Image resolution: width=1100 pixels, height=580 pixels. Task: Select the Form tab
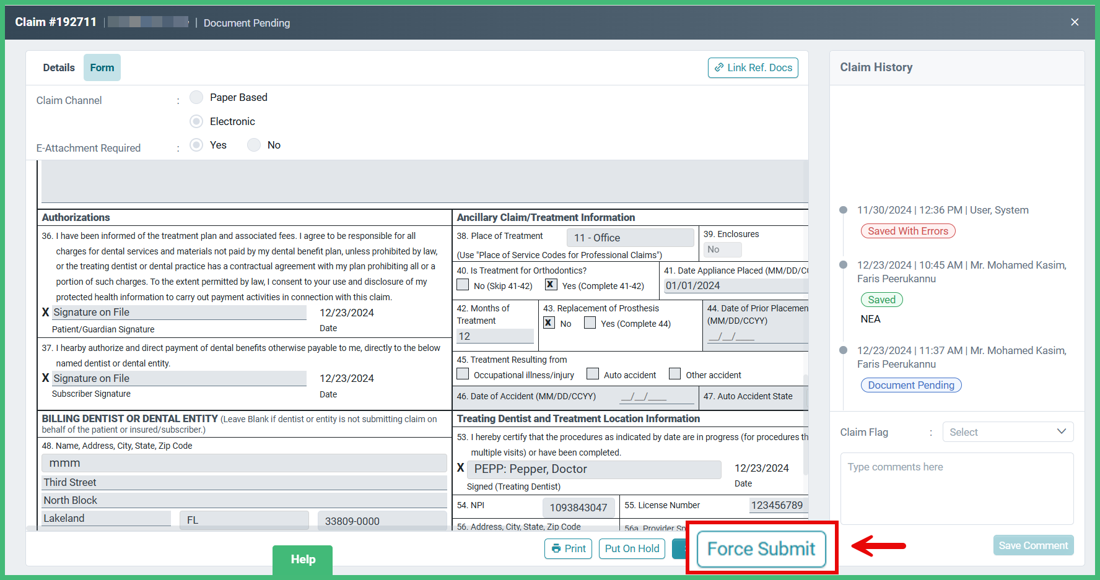click(x=102, y=67)
